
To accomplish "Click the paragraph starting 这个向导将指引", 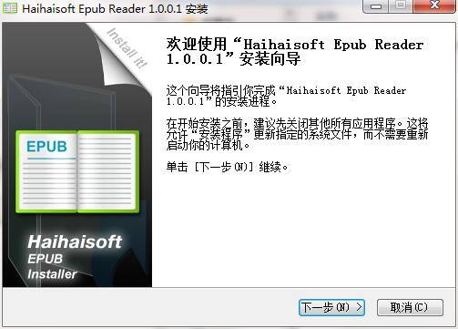I will tap(286, 96).
